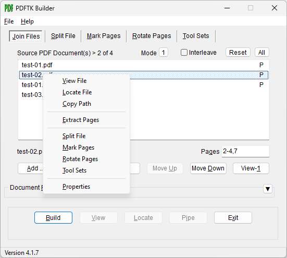
Task: Click the Move Up button
Action: (165, 168)
